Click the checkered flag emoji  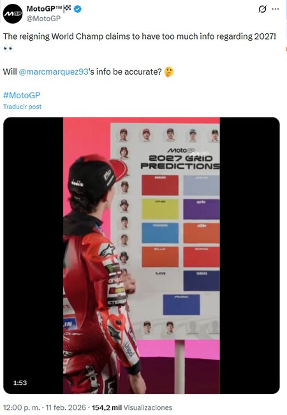(x=68, y=8)
